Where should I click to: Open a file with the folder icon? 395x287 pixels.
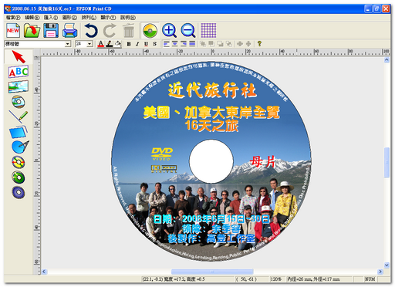click(x=32, y=31)
